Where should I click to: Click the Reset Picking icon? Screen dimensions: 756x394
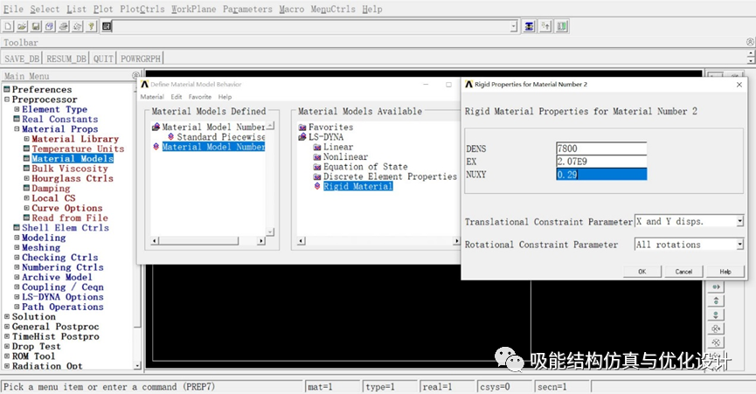[545, 26]
